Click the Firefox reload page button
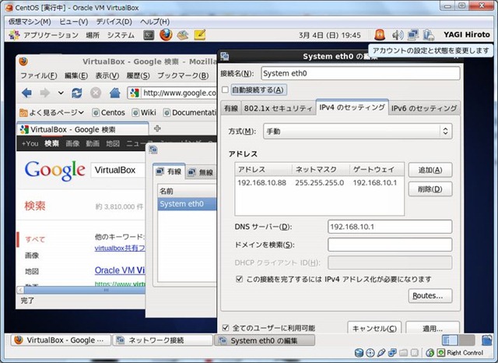This screenshot has width=498, height=363. 77,93
